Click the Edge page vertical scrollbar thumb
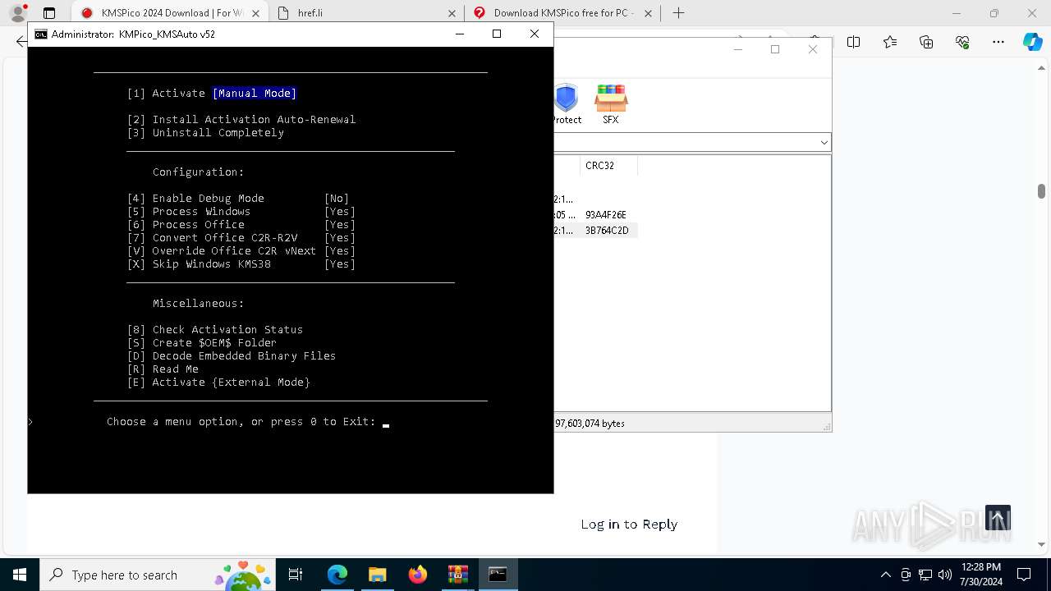Viewport: 1051px width, 591px height. click(x=1041, y=191)
